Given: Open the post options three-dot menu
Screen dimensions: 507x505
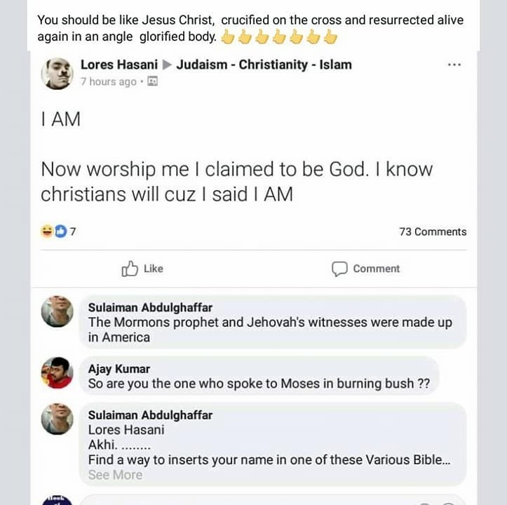Looking at the screenshot, I should click(x=454, y=65).
